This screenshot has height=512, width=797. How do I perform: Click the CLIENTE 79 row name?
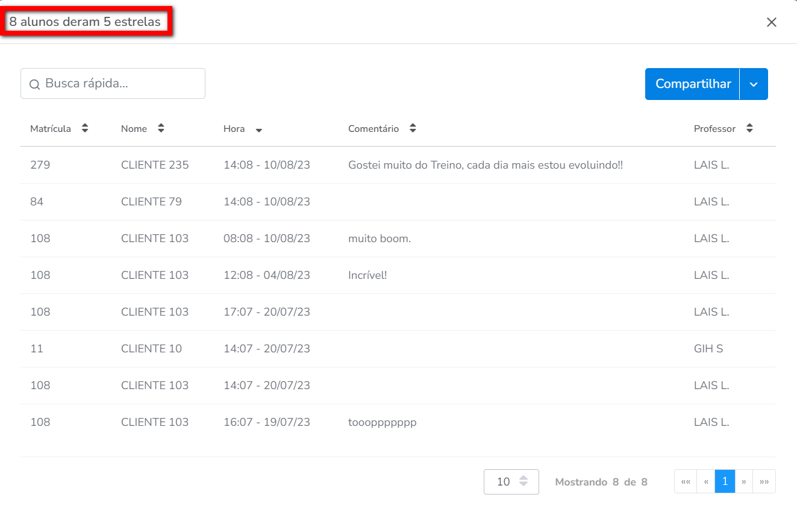pos(151,202)
